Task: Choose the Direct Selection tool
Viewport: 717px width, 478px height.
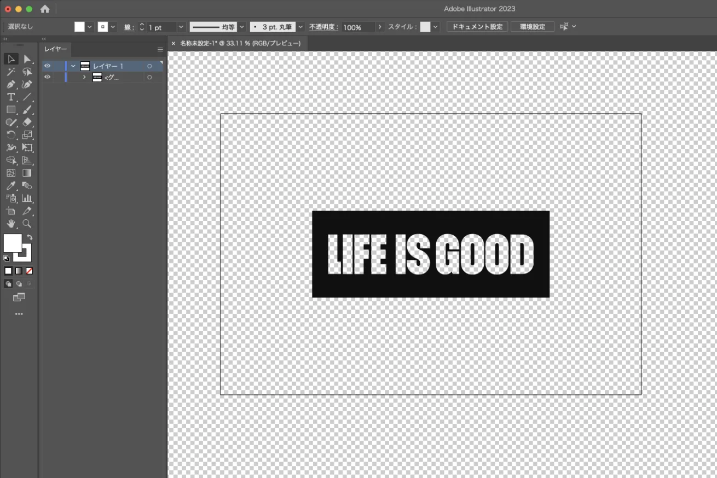Action: pyautogui.click(x=27, y=59)
